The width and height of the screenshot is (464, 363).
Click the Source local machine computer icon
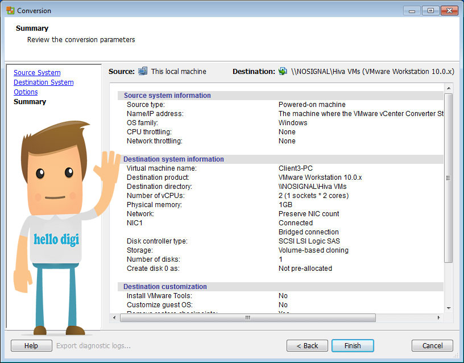pos(143,71)
